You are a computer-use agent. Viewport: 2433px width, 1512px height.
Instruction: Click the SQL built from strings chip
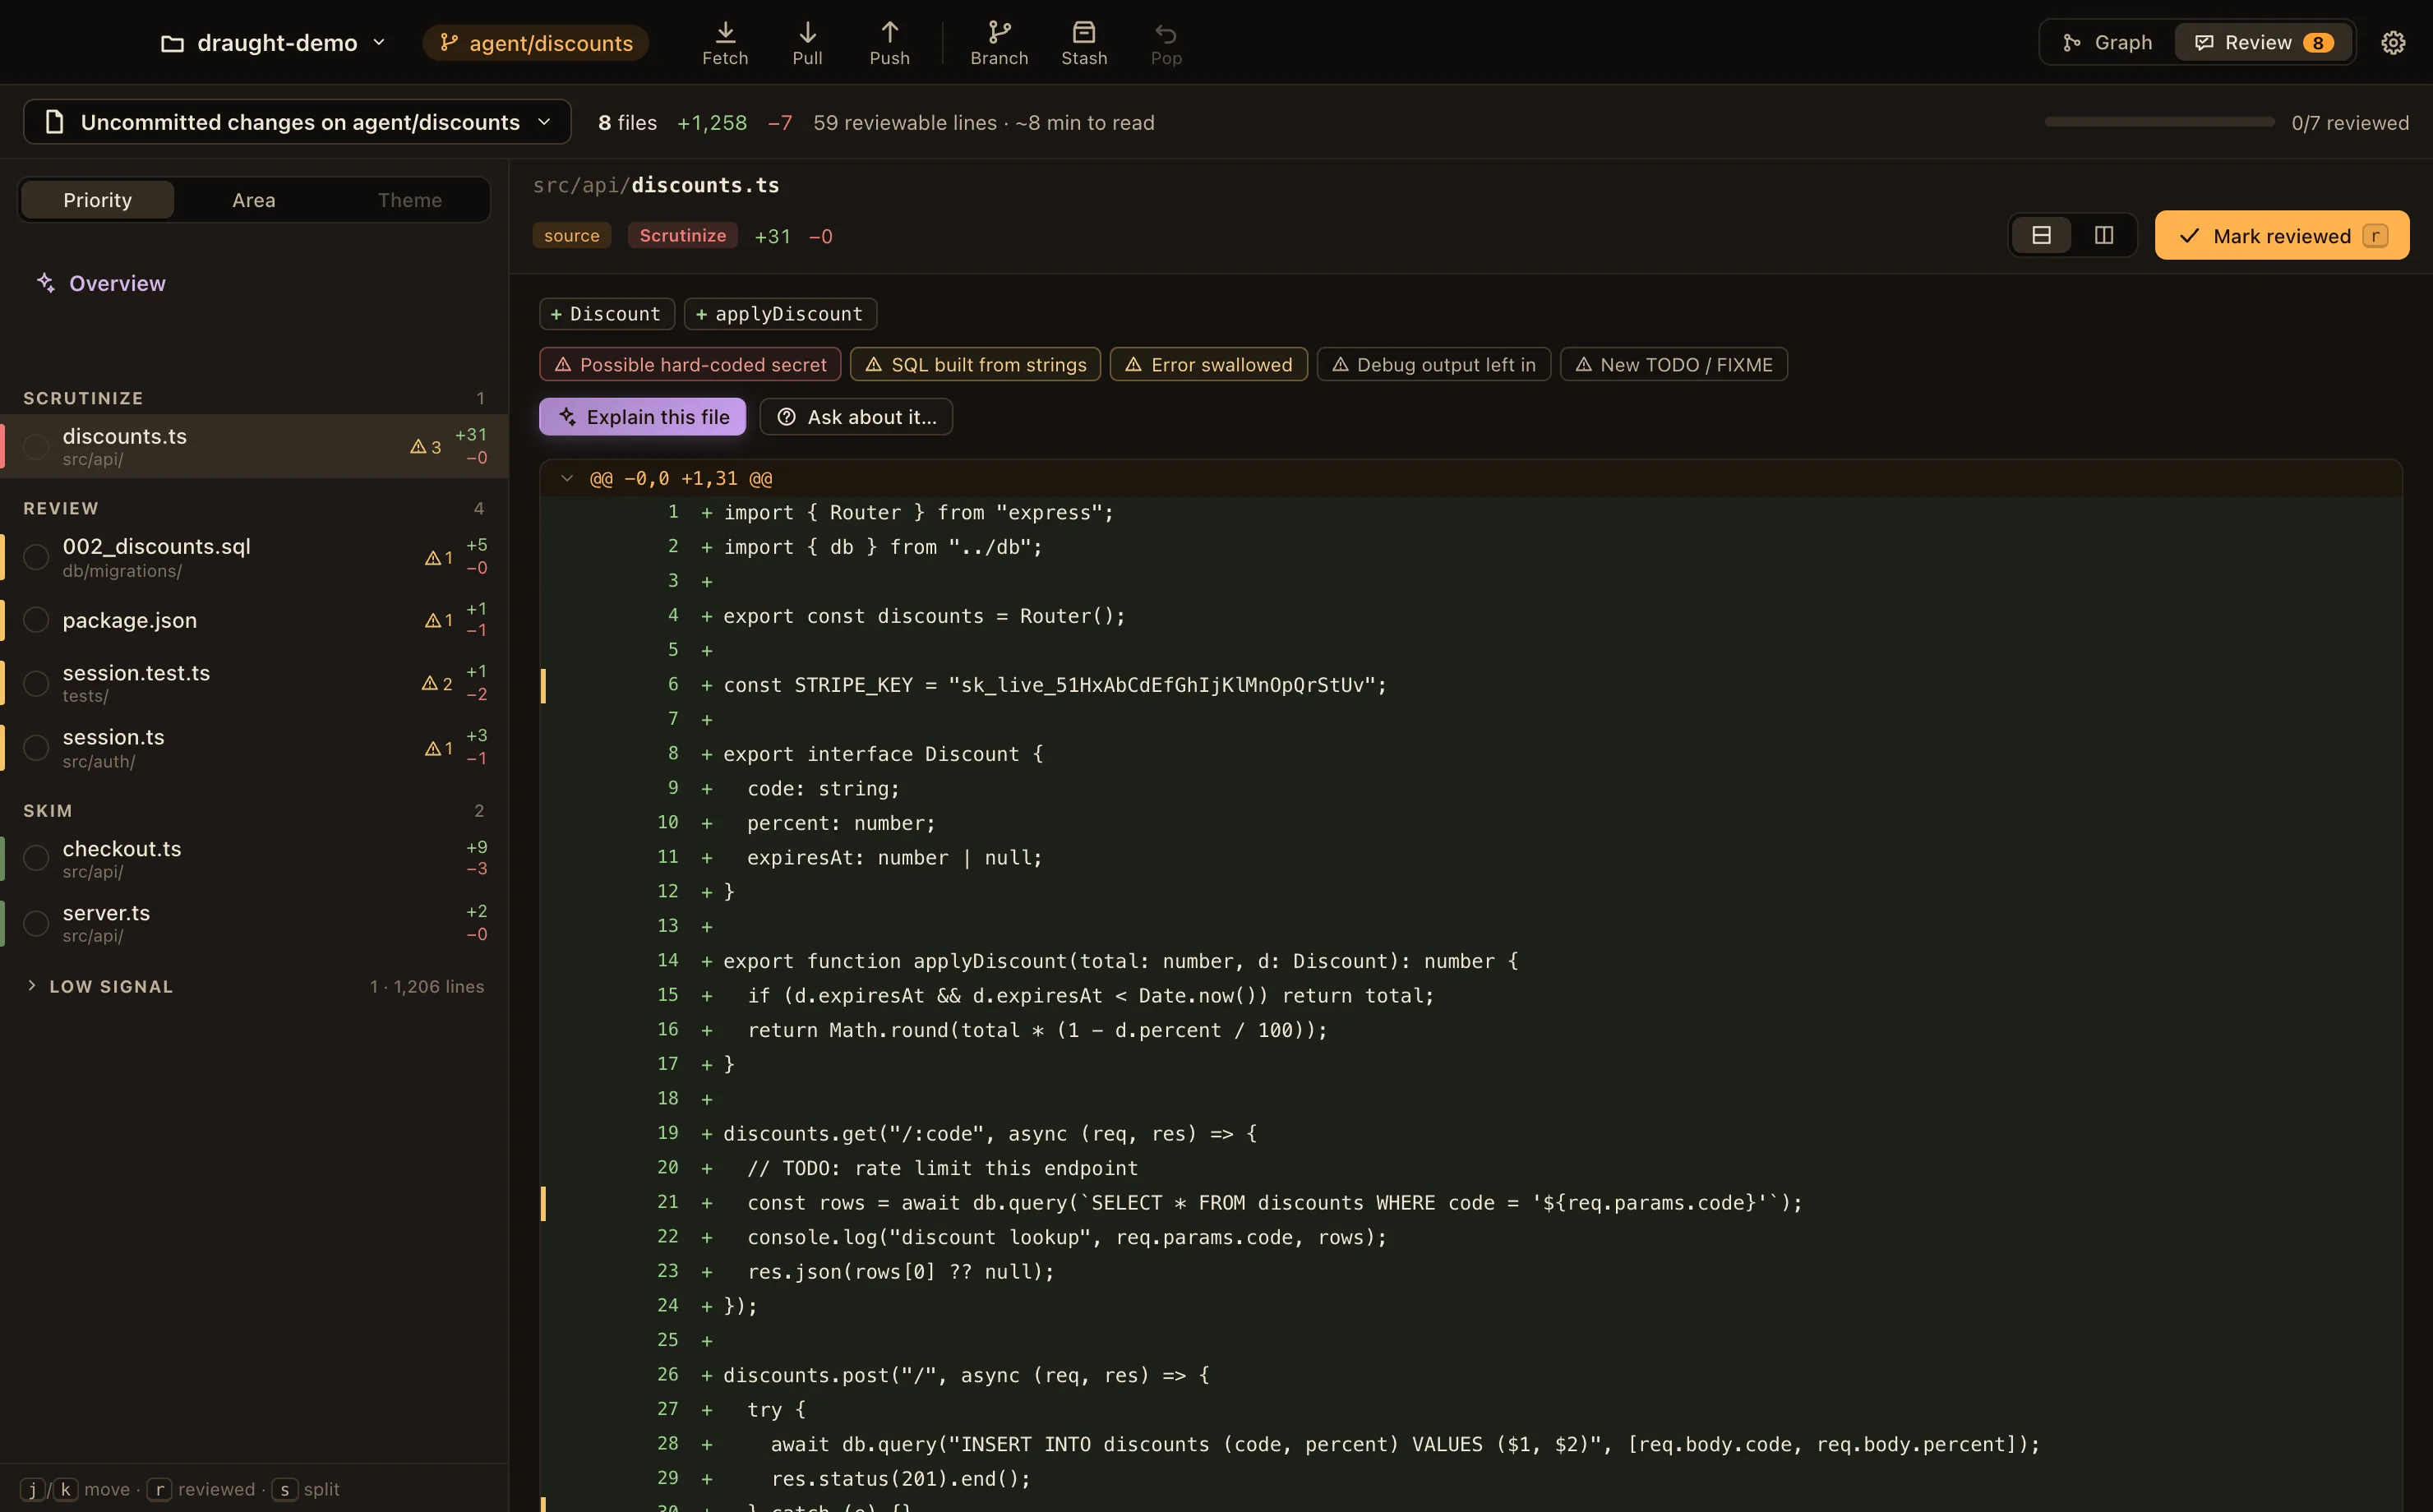click(975, 364)
